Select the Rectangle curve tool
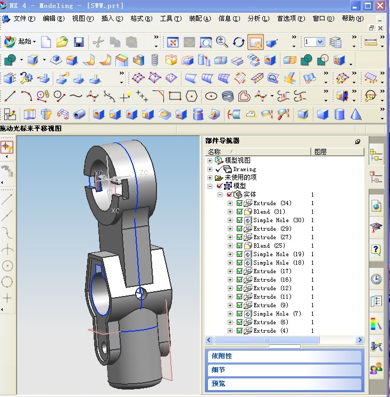390x397 pixels. tap(175, 96)
